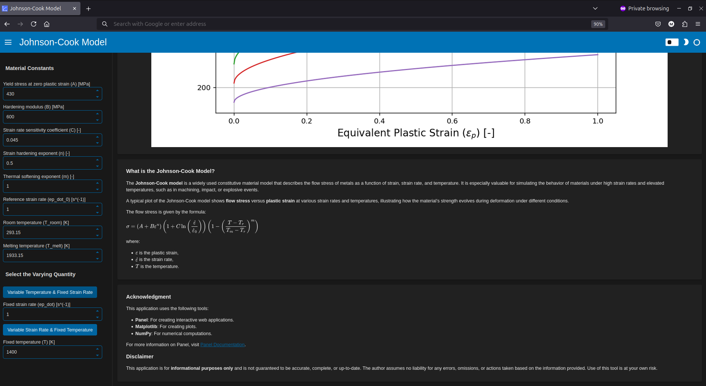Click the Melting temperature input field

point(48,255)
